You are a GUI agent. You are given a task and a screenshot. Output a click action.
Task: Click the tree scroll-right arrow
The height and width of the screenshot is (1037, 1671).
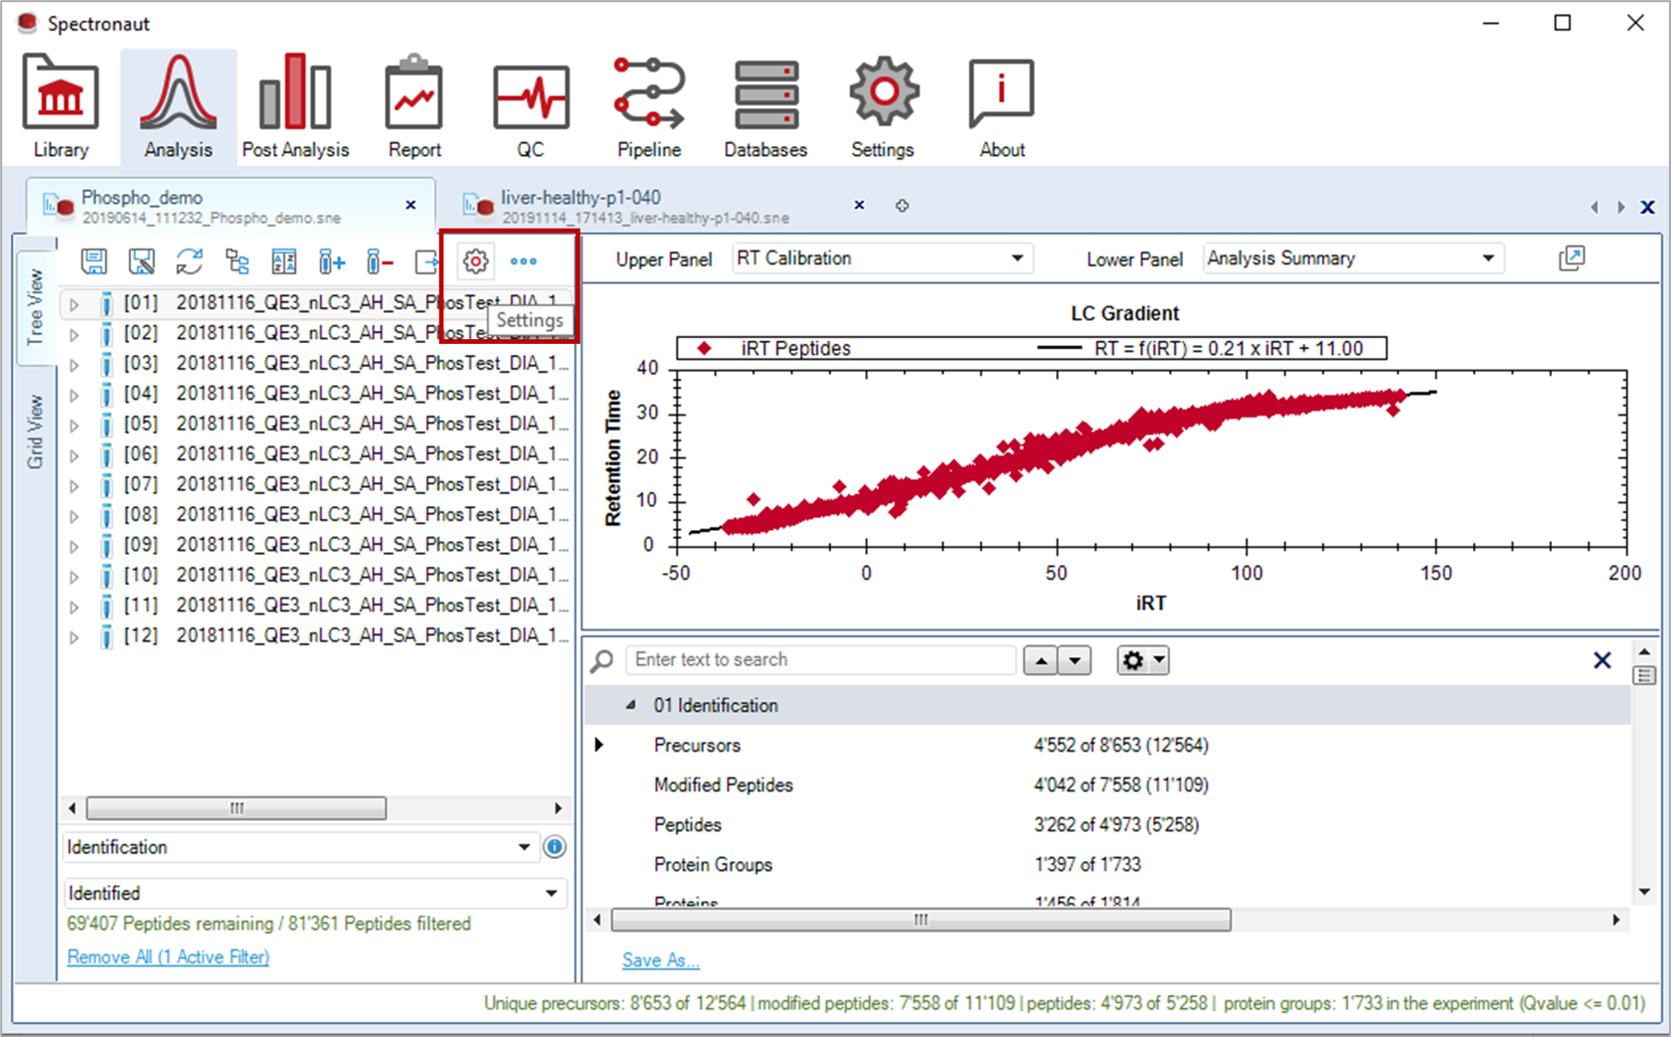(558, 808)
